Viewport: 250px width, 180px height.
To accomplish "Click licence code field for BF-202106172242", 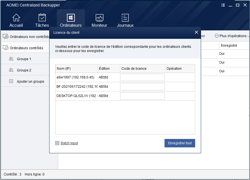I will click(x=142, y=87).
